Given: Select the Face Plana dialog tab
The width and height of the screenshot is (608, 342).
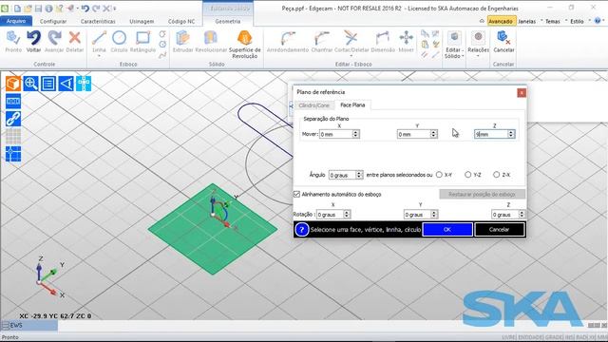Looking at the screenshot, I should click(352, 105).
